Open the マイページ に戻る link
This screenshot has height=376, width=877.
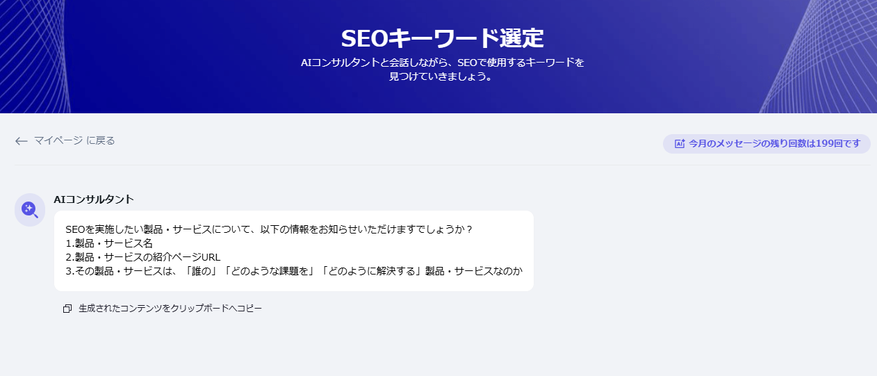[74, 140]
